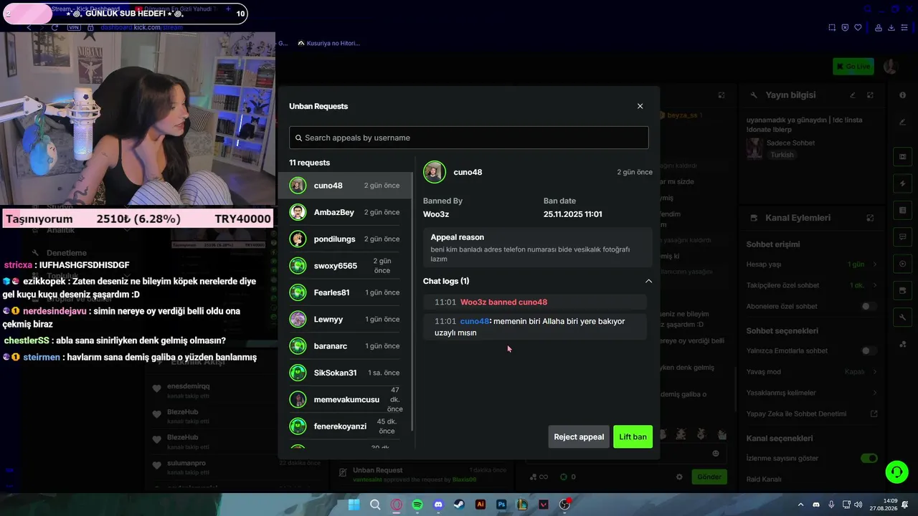
Task: Click chat bubble icon in right sidebar
Action: coord(902,236)
